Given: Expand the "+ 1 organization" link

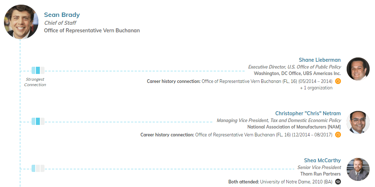Looking at the screenshot, I should (x=316, y=88).
